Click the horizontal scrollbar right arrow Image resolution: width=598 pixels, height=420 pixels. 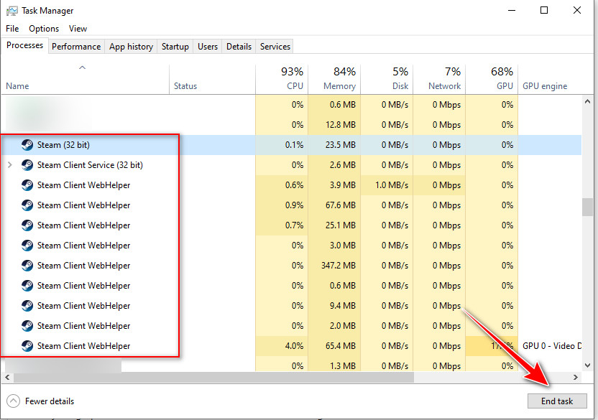(x=576, y=378)
